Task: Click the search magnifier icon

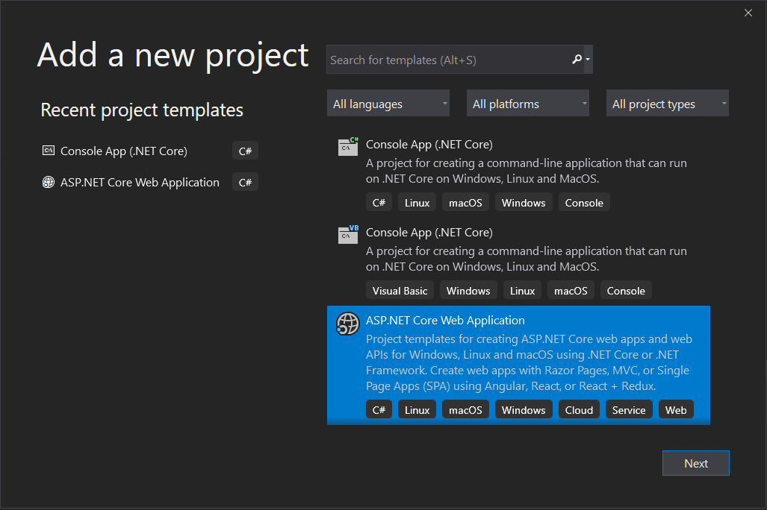Action: pos(577,60)
